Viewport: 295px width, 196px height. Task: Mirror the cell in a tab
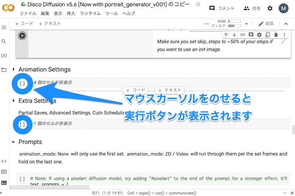coord(268,35)
